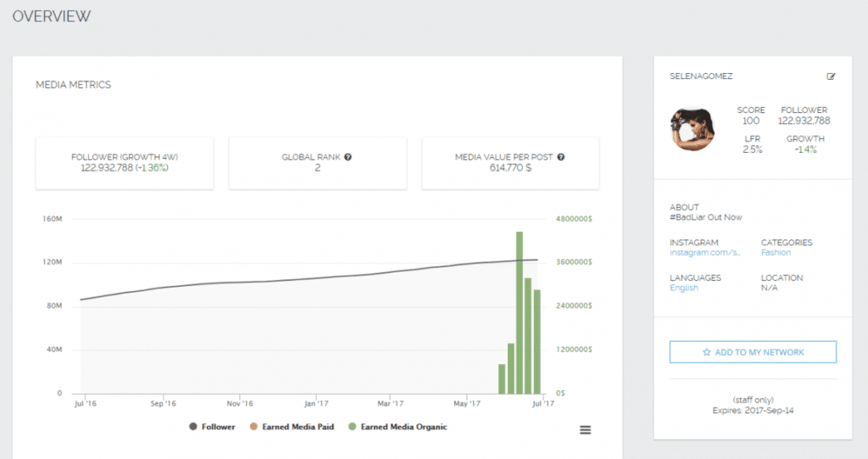Click the MEDIA METRICS panel title
The height and width of the screenshot is (459, 868).
click(x=73, y=85)
